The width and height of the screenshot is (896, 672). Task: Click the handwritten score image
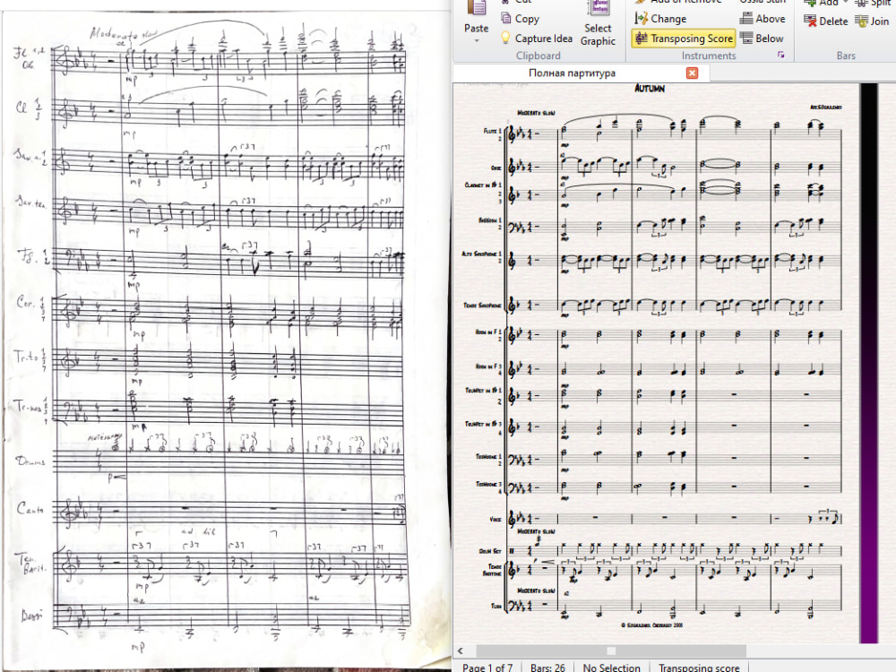226,340
